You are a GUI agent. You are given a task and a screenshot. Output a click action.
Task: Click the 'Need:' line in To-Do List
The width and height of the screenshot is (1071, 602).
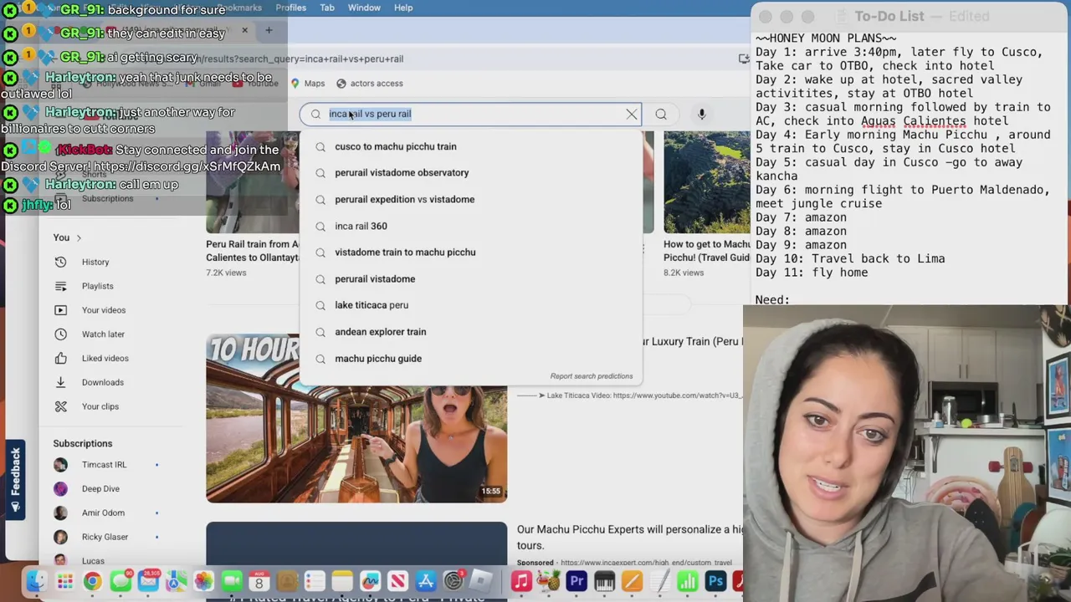[x=772, y=299]
